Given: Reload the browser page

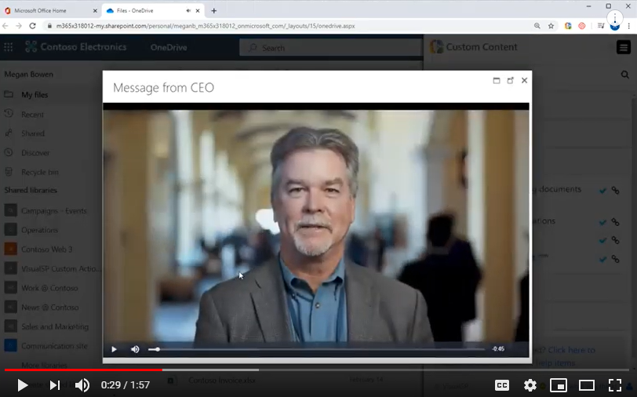Looking at the screenshot, I should click(x=32, y=26).
